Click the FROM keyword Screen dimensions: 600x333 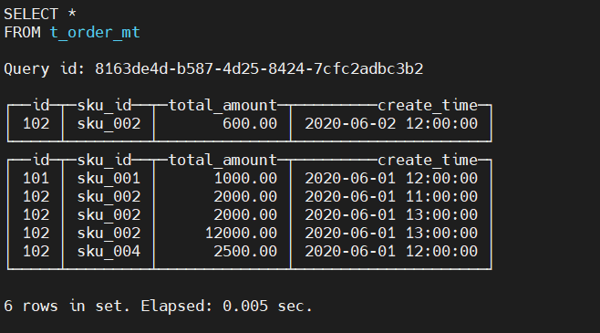(22, 32)
